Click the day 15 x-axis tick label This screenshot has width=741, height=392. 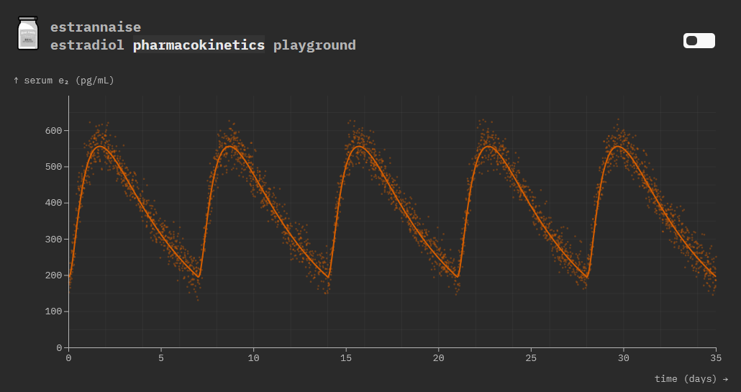pos(346,357)
